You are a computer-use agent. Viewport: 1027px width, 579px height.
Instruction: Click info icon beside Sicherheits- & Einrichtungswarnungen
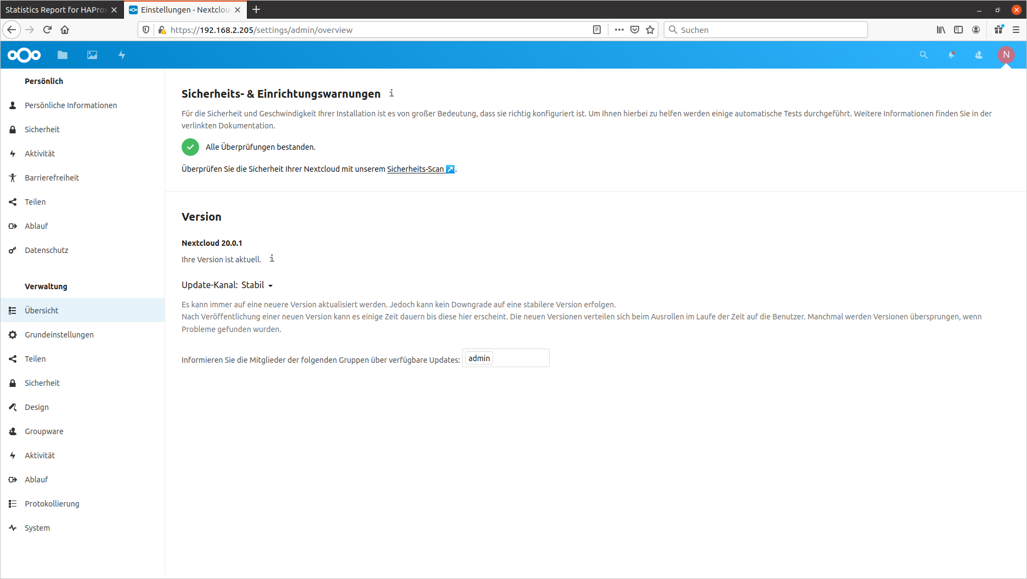(391, 93)
